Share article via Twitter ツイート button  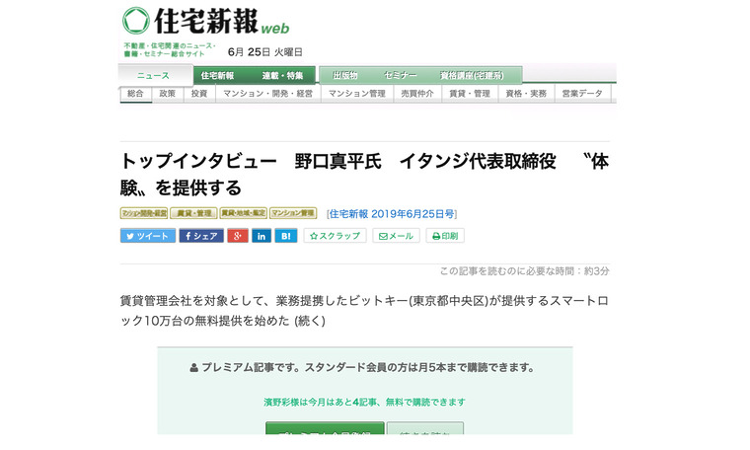pos(147,236)
